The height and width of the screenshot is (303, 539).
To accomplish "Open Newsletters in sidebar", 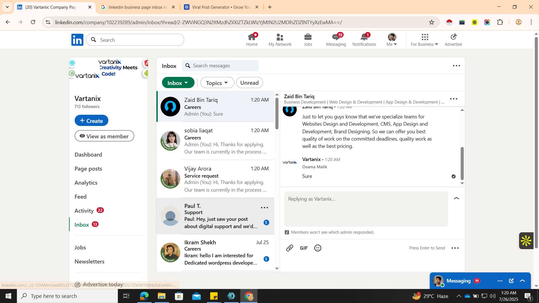I will (x=89, y=261).
